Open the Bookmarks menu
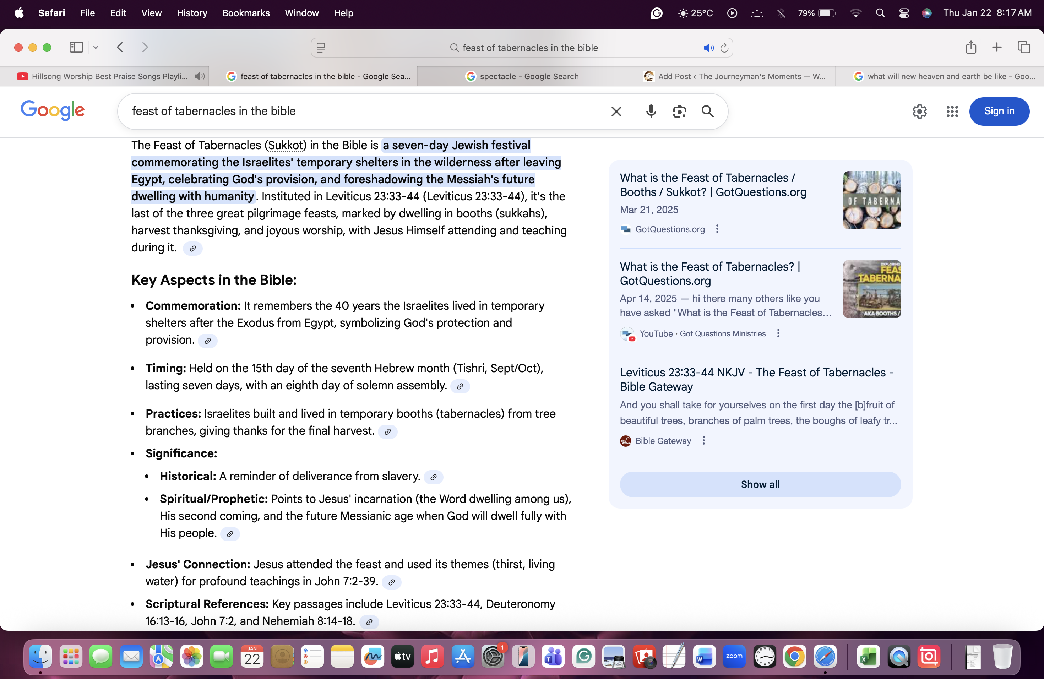 (x=246, y=13)
